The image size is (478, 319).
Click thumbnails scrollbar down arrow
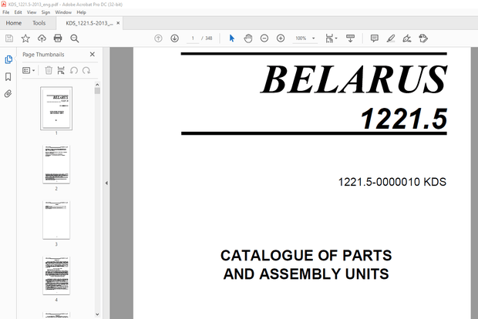[97, 314]
